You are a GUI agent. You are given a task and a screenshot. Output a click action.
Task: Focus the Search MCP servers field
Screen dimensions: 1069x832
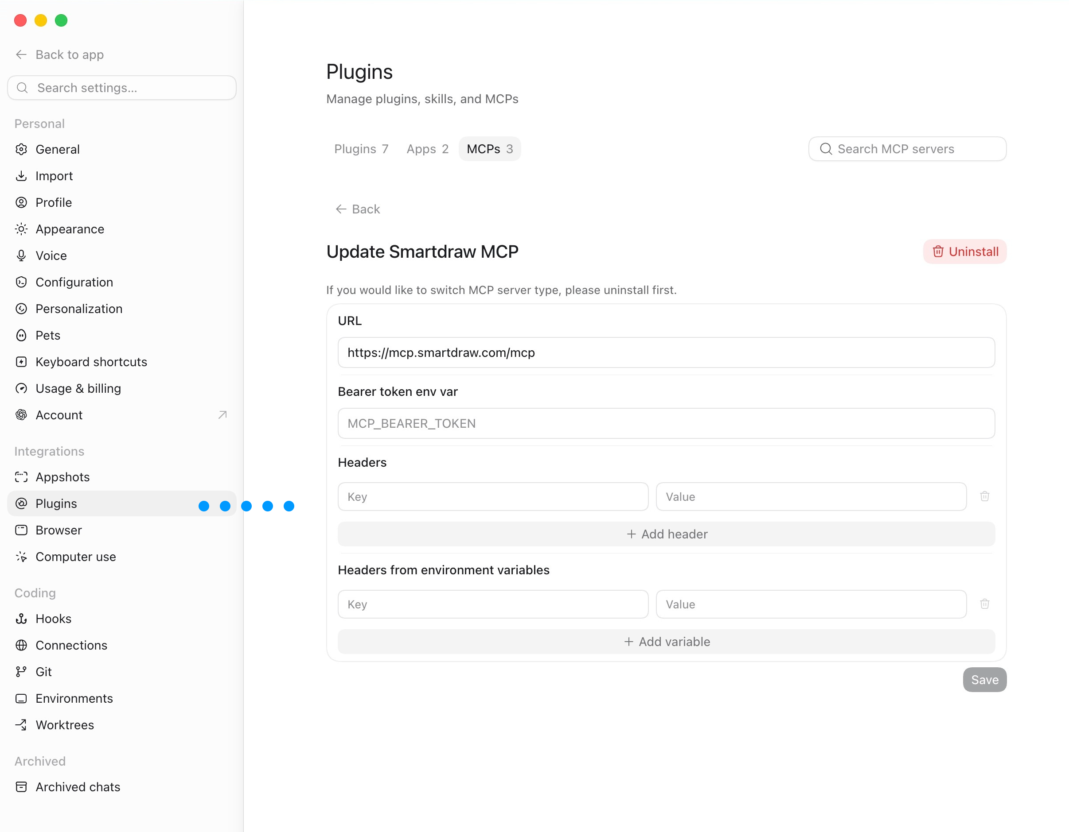coord(907,149)
